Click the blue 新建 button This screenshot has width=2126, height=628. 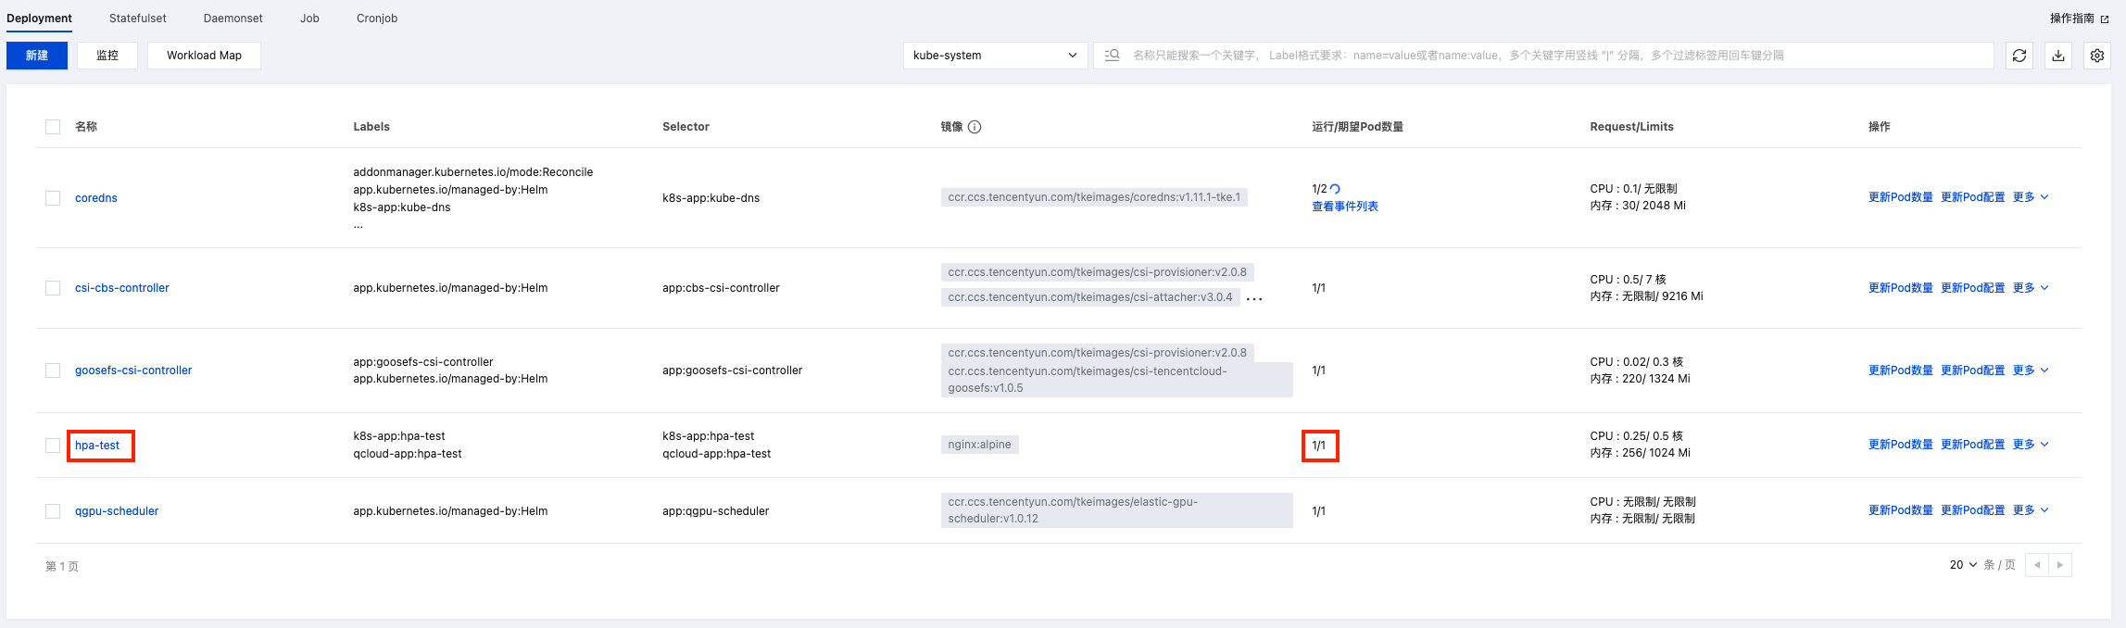(x=37, y=56)
